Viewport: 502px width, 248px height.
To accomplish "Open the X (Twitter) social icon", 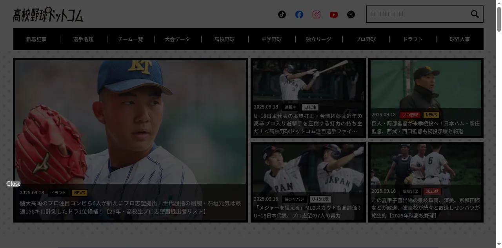I will [351, 14].
